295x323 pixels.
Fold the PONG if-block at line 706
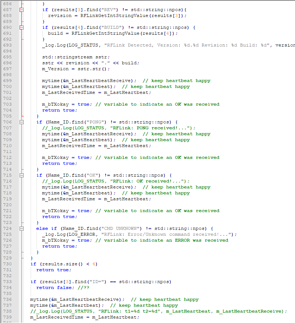coord(21,122)
